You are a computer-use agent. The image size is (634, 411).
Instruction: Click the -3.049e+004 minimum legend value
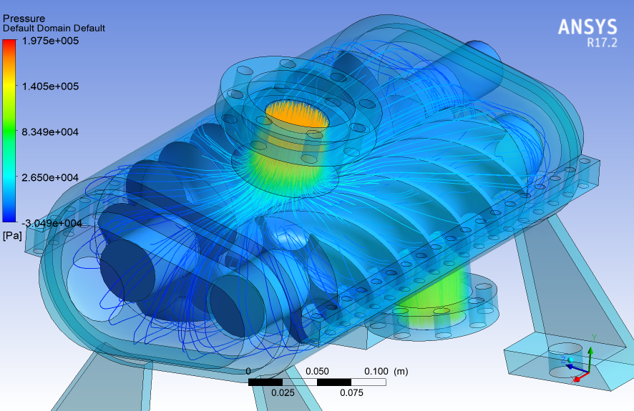click(49, 223)
